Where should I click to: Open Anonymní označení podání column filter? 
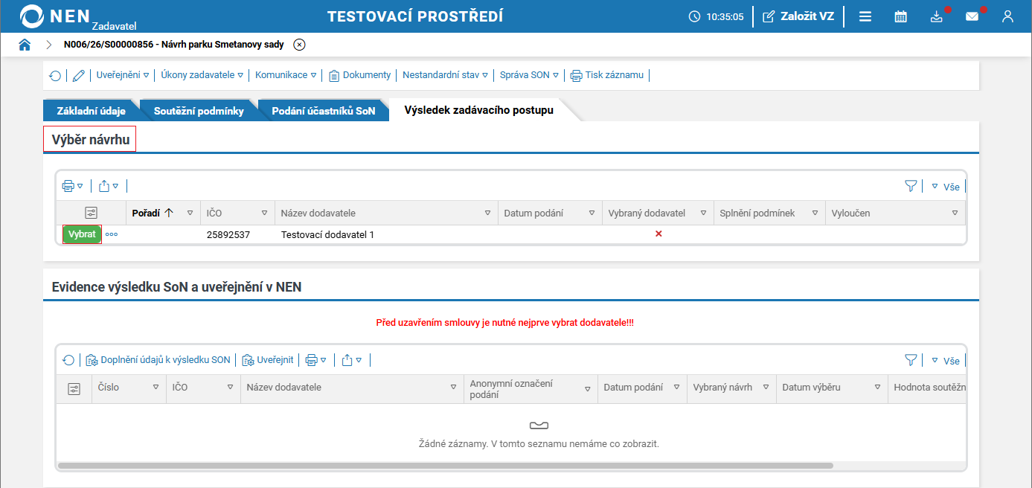tap(587, 389)
